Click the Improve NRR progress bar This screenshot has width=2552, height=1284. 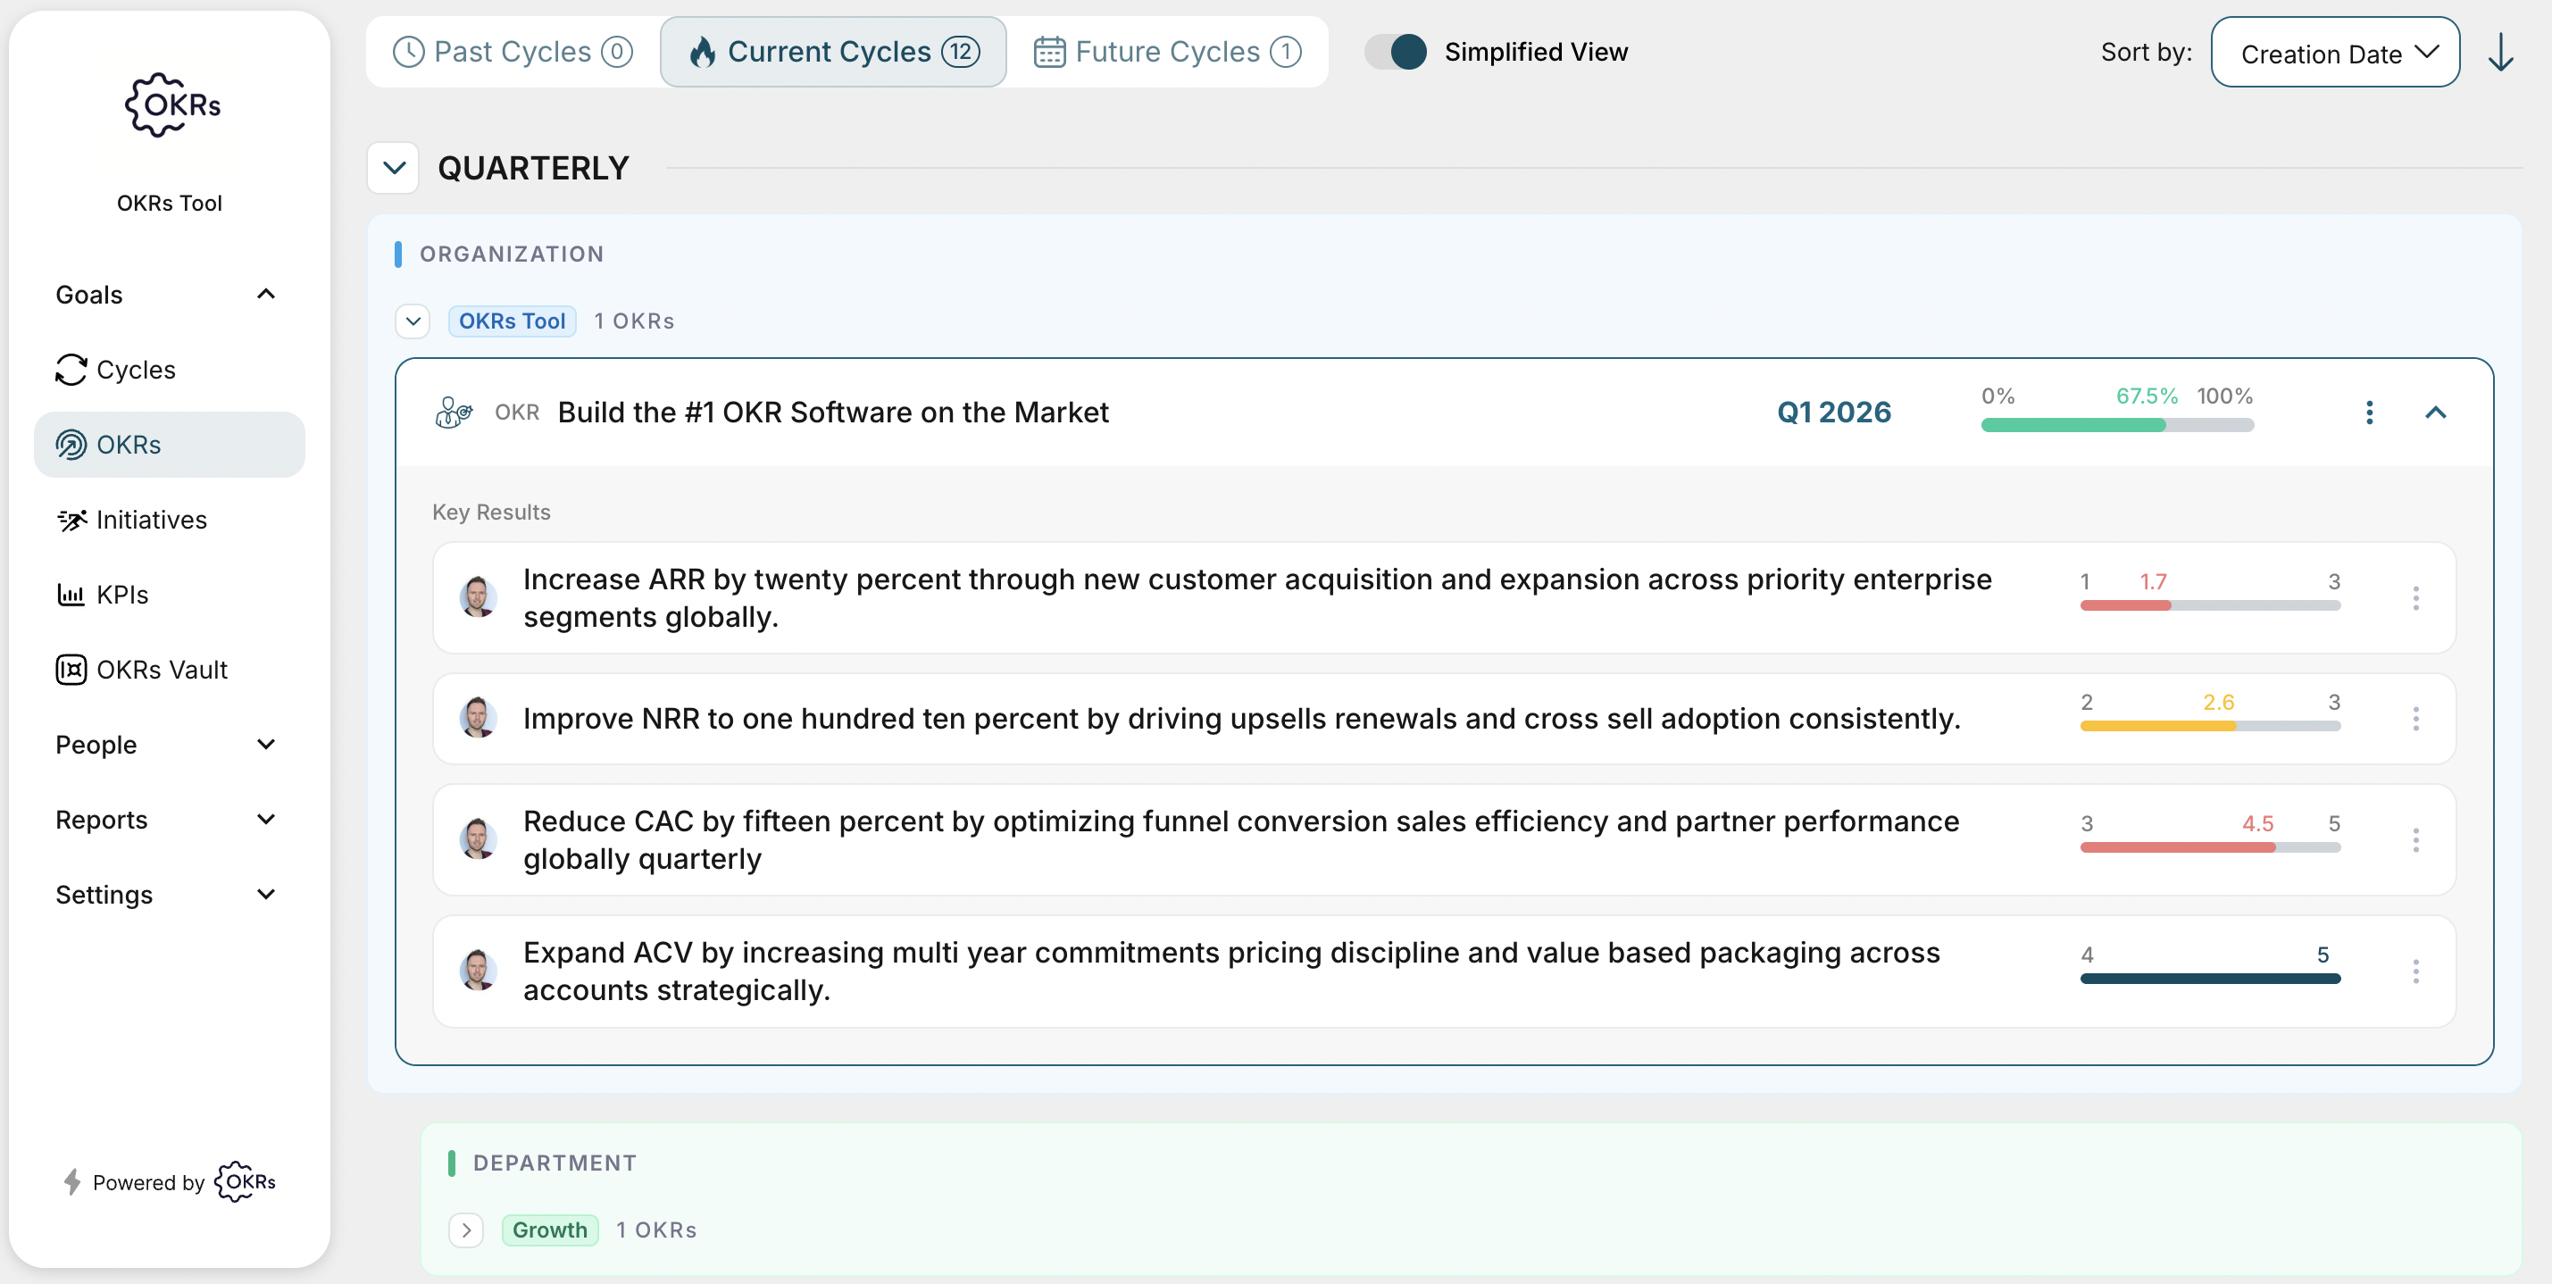pyautogui.click(x=2209, y=726)
